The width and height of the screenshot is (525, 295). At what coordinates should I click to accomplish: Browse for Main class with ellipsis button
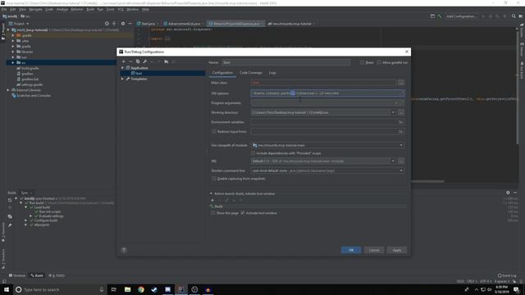pyautogui.click(x=401, y=83)
